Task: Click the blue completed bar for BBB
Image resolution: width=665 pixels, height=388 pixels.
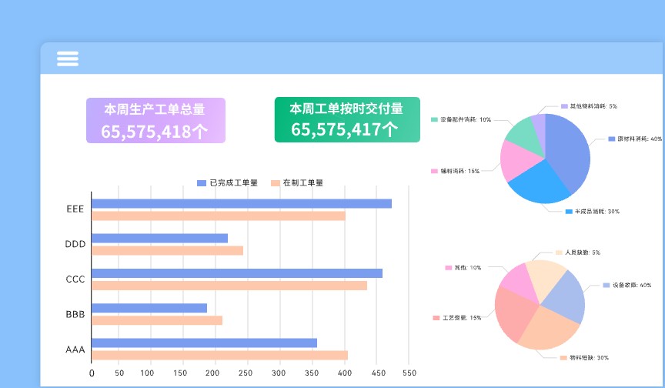Action: point(149,308)
